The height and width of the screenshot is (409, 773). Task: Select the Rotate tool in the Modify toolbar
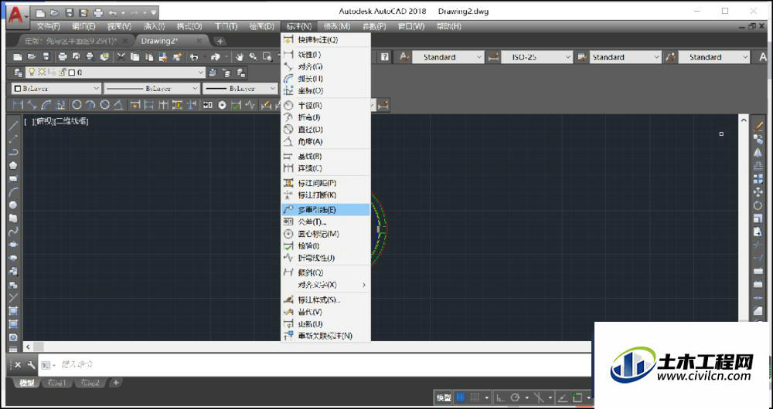[758, 205]
